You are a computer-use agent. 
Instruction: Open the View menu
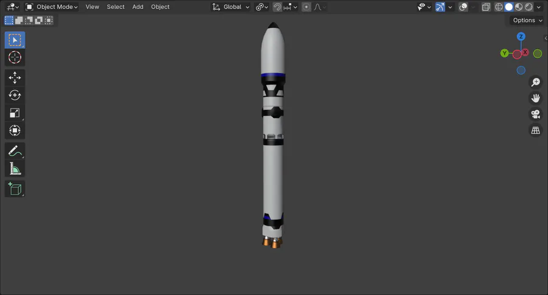(x=93, y=7)
